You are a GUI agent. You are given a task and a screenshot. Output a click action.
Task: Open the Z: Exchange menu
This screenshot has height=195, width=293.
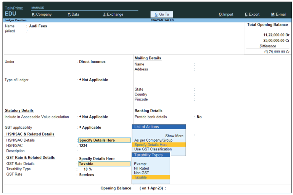(113, 14)
